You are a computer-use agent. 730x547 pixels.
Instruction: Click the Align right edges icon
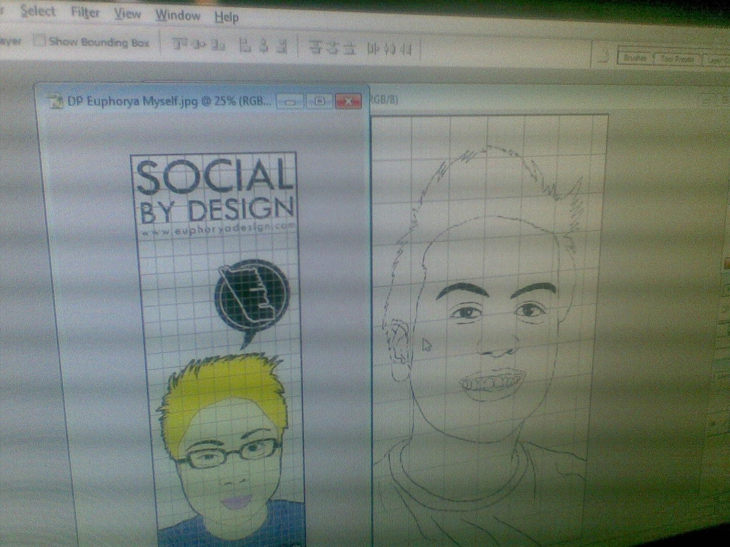[x=282, y=47]
